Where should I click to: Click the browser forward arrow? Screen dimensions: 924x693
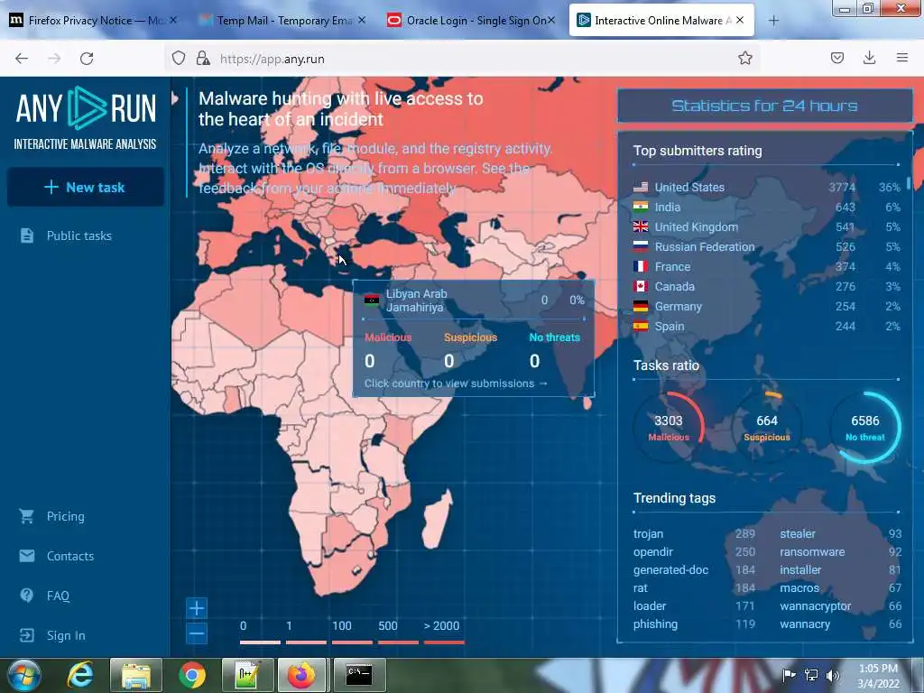click(x=54, y=59)
